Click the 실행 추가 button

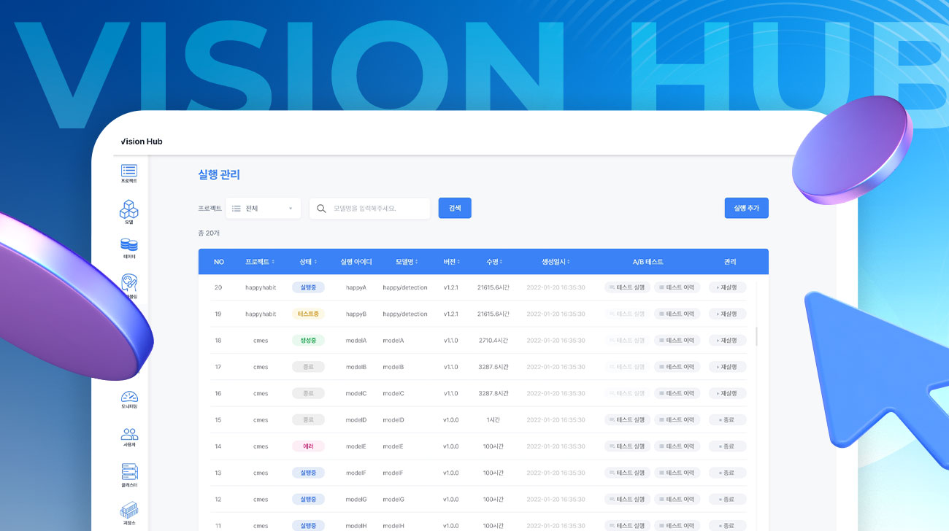pyautogui.click(x=746, y=208)
